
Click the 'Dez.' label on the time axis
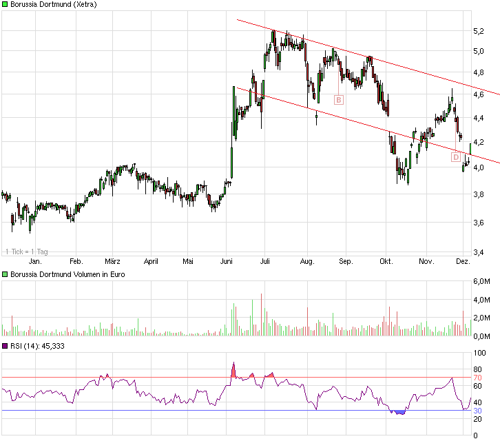coord(463,262)
